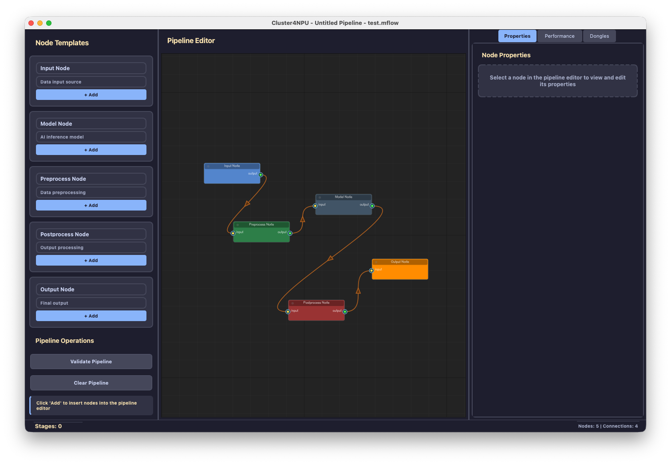Click the Postprocess Node's input port
The image size is (671, 465).
[288, 312]
